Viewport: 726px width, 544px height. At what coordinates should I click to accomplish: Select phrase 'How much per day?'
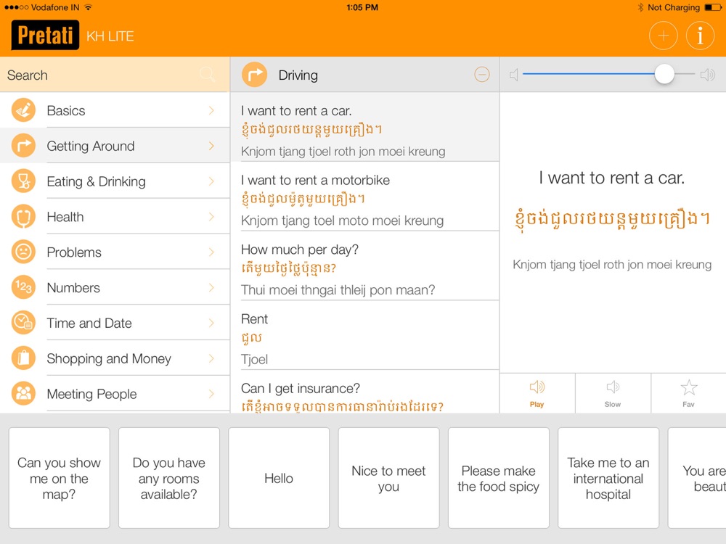(x=365, y=266)
